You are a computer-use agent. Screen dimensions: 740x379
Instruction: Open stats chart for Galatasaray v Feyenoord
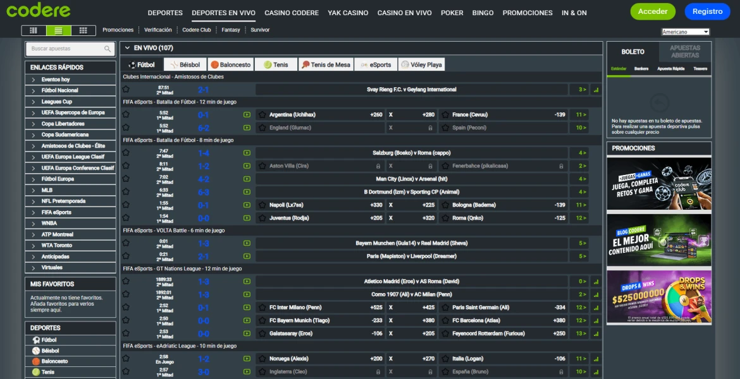tap(596, 334)
